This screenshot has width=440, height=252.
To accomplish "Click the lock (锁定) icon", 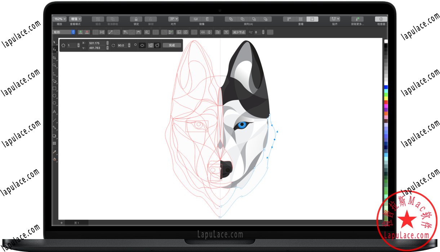I will (x=136, y=19).
